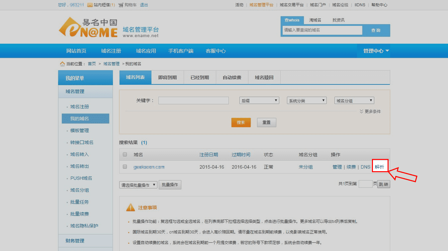Click the 批量操作 button
This screenshot has height=251, width=448.
[170, 185]
